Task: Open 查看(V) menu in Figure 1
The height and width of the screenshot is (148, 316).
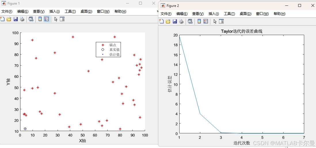Action: (x=39, y=11)
